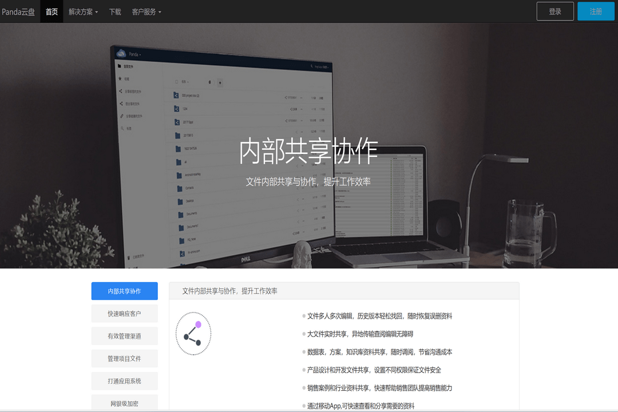Click the horizontal scrollbar at page bottom

[x=309, y=411]
